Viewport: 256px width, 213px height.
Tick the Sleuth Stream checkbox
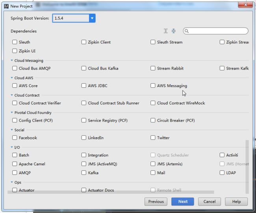click(153, 42)
